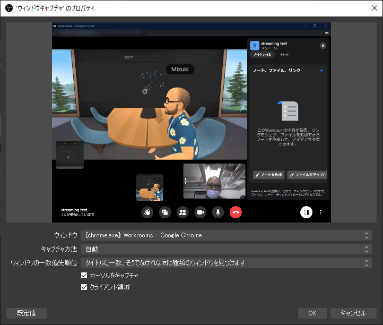Viewport: 383px width, 325px height.
Task: Click the raise hand icon
Action: (x=147, y=212)
